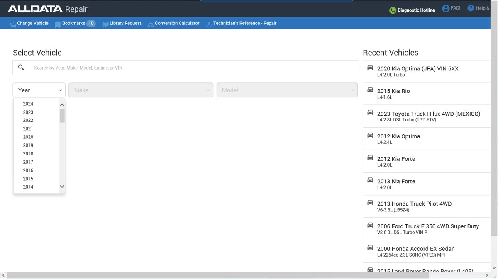Viewport: 498px width, 279px height.
Task: Select 2021 from the year list
Action: coord(28,129)
